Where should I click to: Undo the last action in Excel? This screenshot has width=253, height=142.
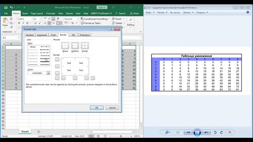pos(11,7)
